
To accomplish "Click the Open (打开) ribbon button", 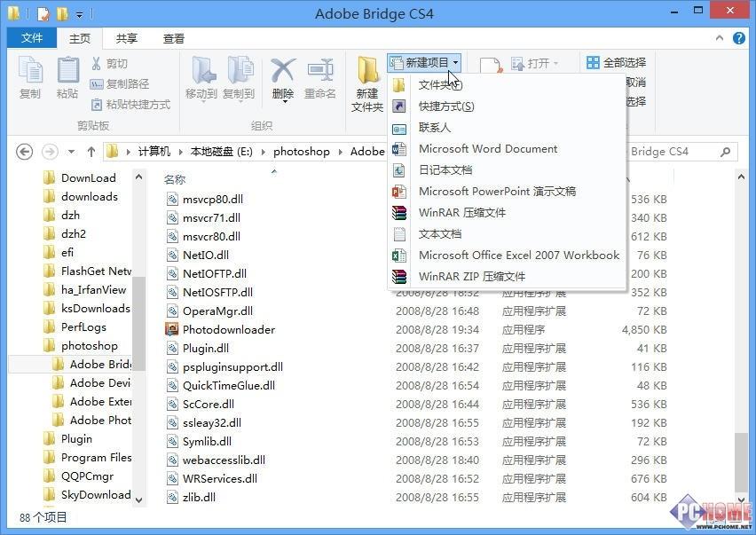I will coord(534,63).
